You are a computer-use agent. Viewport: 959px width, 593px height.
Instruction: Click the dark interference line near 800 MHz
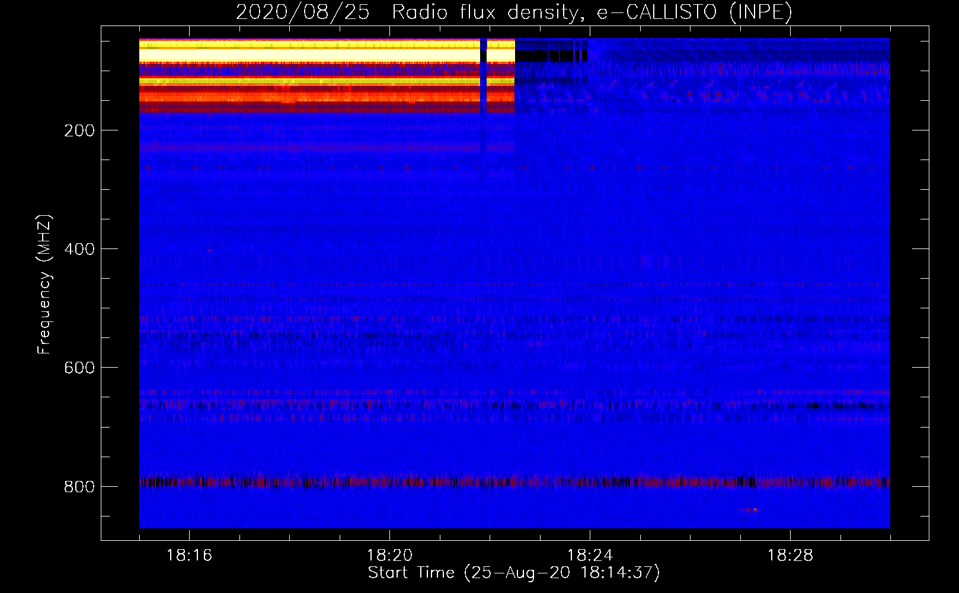(514, 482)
